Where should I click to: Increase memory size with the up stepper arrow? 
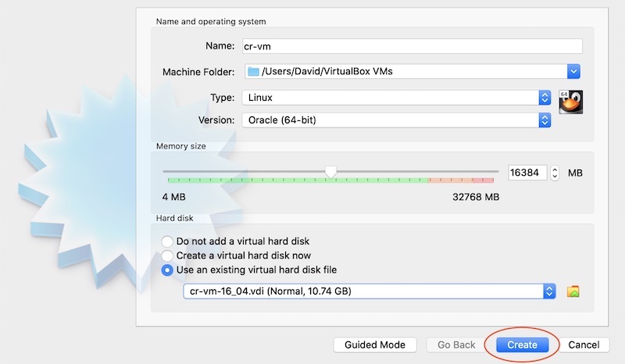pos(555,170)
